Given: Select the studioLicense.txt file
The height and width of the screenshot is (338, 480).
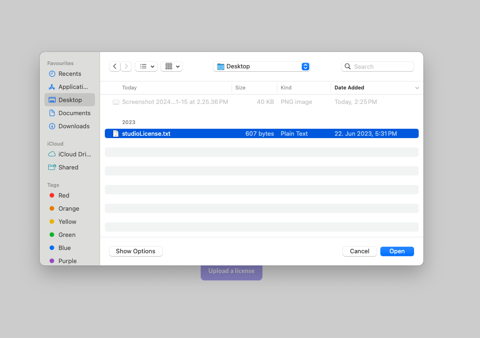Looking at the screenshot, I should (x=146, y=133).
